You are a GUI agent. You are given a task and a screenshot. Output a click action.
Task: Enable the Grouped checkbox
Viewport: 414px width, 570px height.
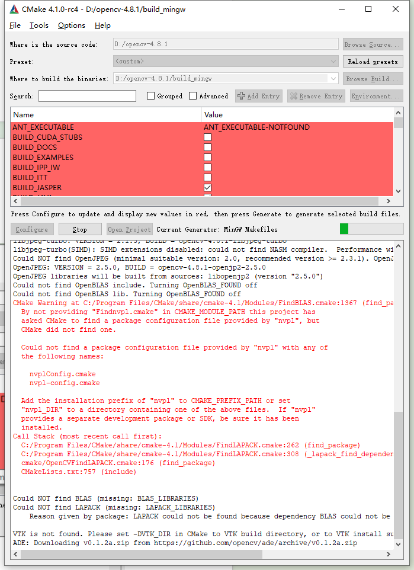coord(150,96)
